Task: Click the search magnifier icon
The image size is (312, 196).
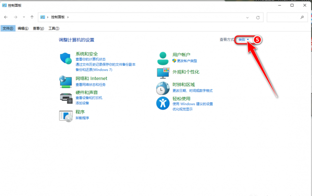Action: pyautogui.click(x=302, y=17)
